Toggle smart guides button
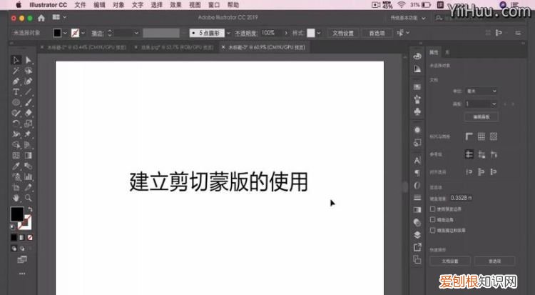Image resolution: width=535 pixels, height=295 pixels. click(x=494, y=154)
